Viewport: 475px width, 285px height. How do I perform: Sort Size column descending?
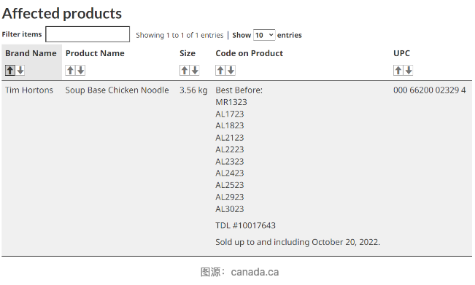[x=195, y=70]
